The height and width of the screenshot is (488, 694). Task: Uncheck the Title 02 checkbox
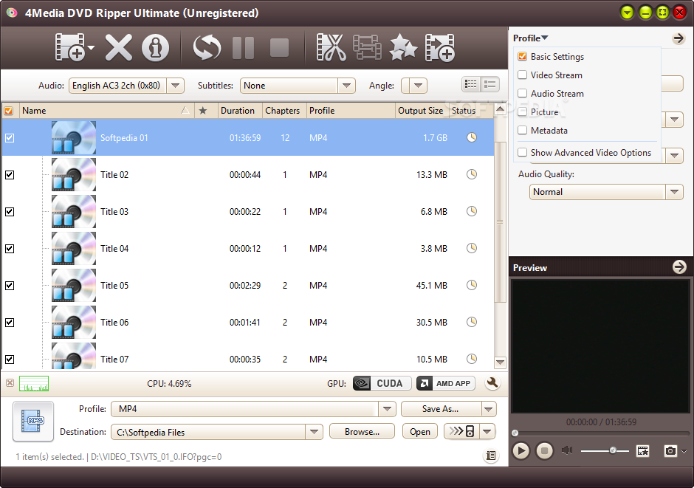click(x=10, y=175)
